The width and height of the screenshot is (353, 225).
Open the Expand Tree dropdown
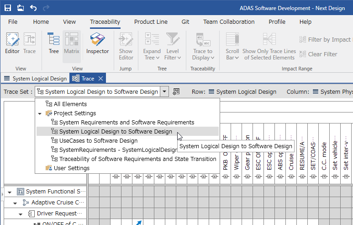152,47
